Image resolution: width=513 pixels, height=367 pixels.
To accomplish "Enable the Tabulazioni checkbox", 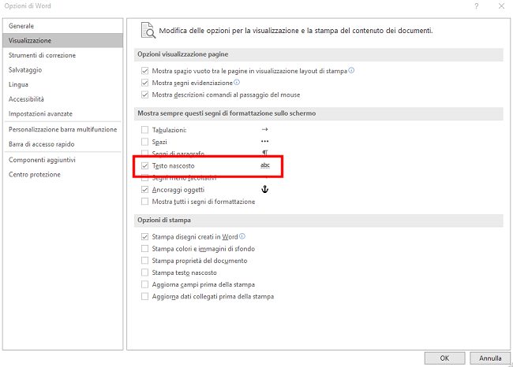I will (x=144, y=130).
